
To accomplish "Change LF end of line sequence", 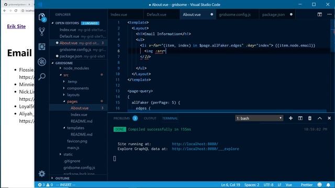I will pos(280,185).
